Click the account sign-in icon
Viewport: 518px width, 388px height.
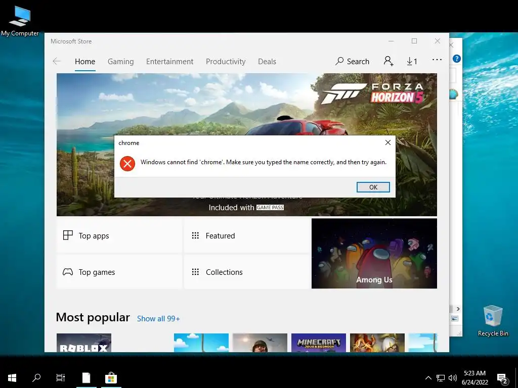pyautogui.click(x=388, y=61)
